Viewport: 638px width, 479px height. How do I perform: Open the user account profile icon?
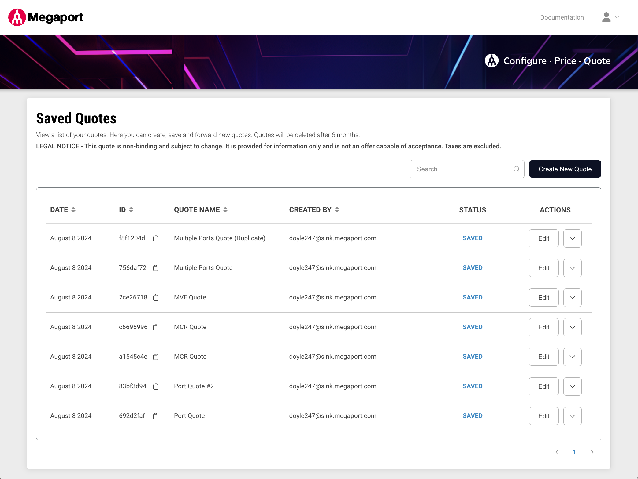[x=606, y=17]
